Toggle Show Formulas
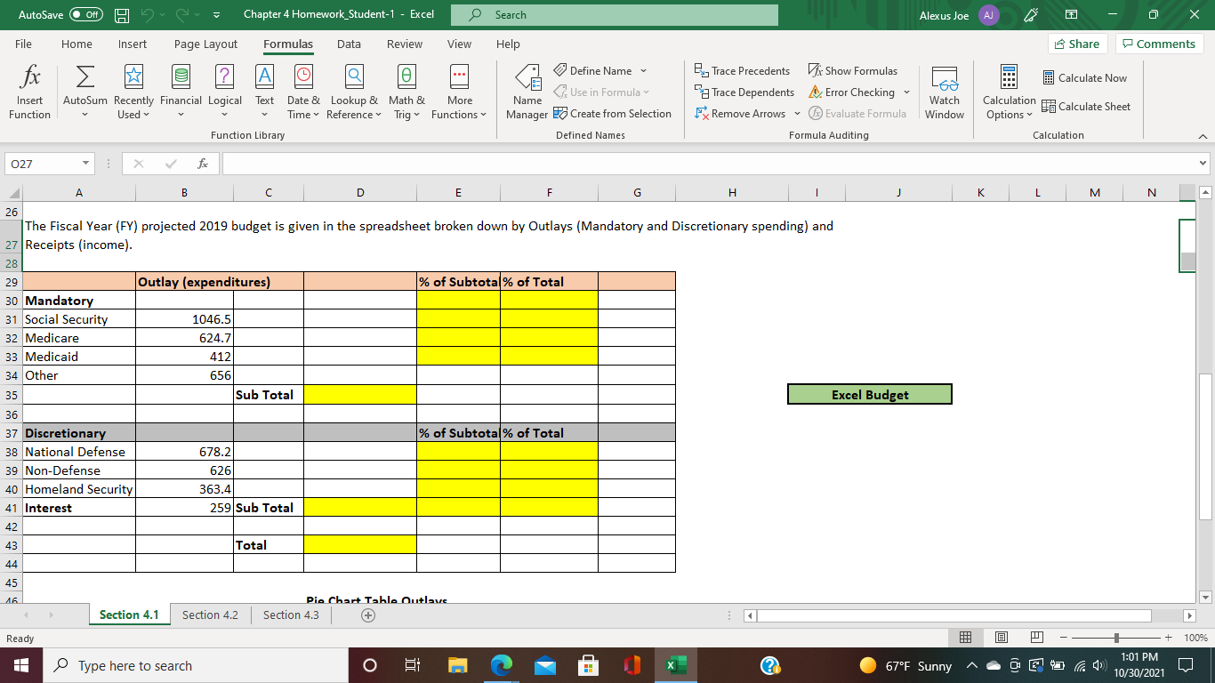This screenshot has height=683, width=1215. 851,70
